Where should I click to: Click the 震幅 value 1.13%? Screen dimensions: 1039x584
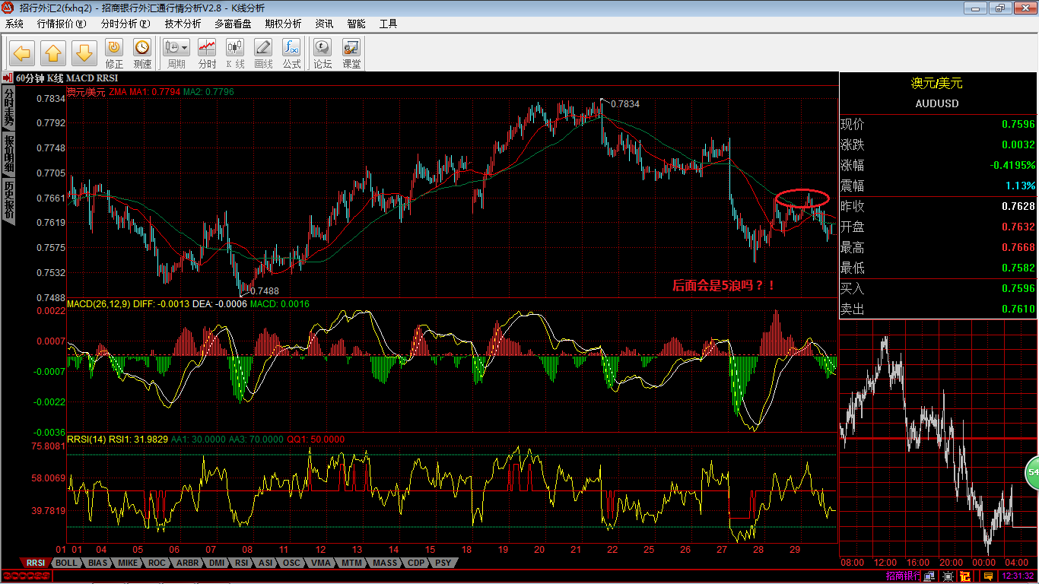point(1020,186)
